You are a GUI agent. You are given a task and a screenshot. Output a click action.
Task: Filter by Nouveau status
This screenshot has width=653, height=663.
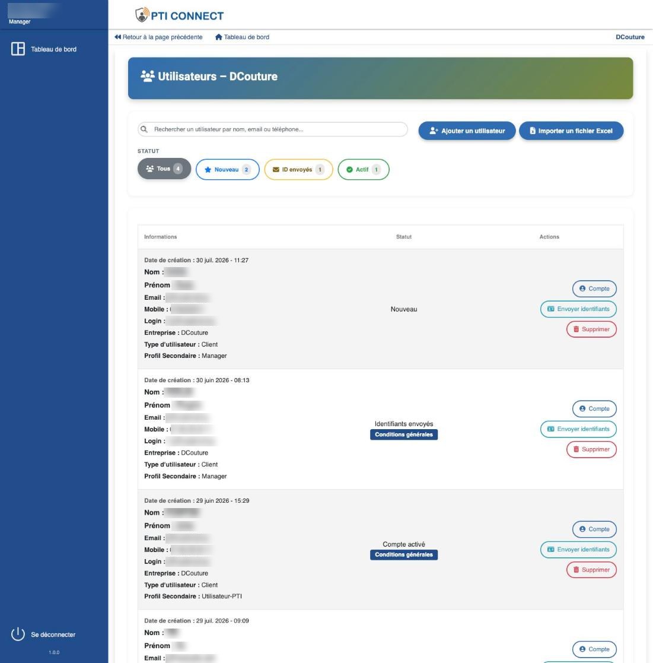tap(228, 170)
